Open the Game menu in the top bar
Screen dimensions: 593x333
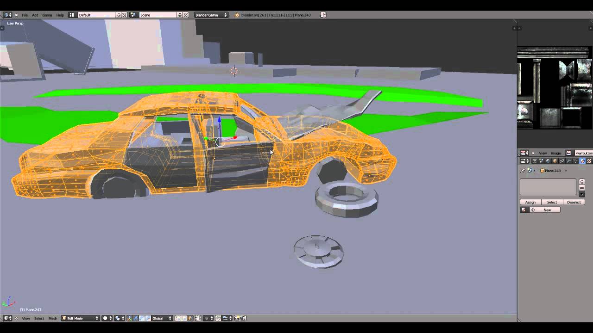coord(47,14)
